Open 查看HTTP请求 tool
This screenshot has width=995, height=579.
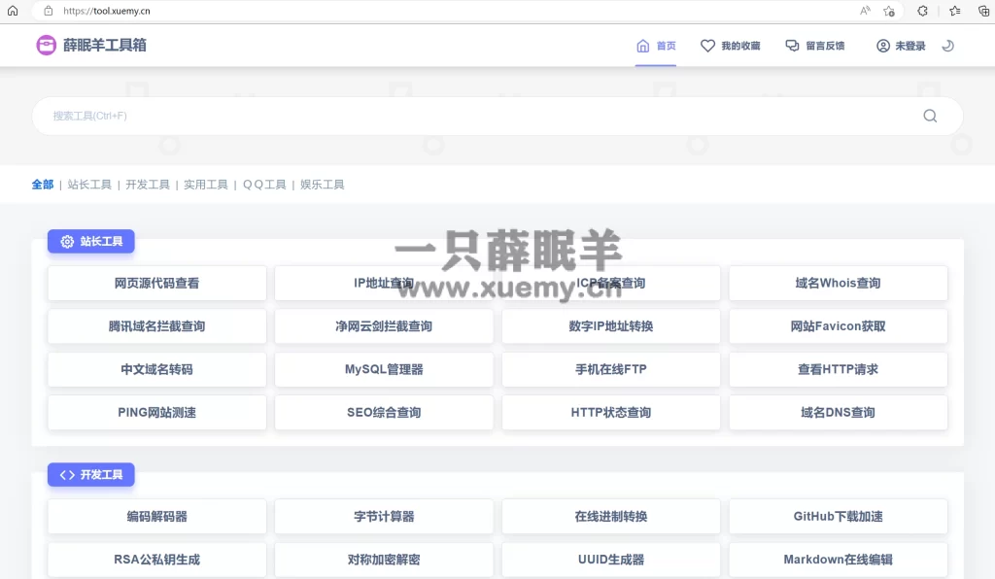click(839, 369)
